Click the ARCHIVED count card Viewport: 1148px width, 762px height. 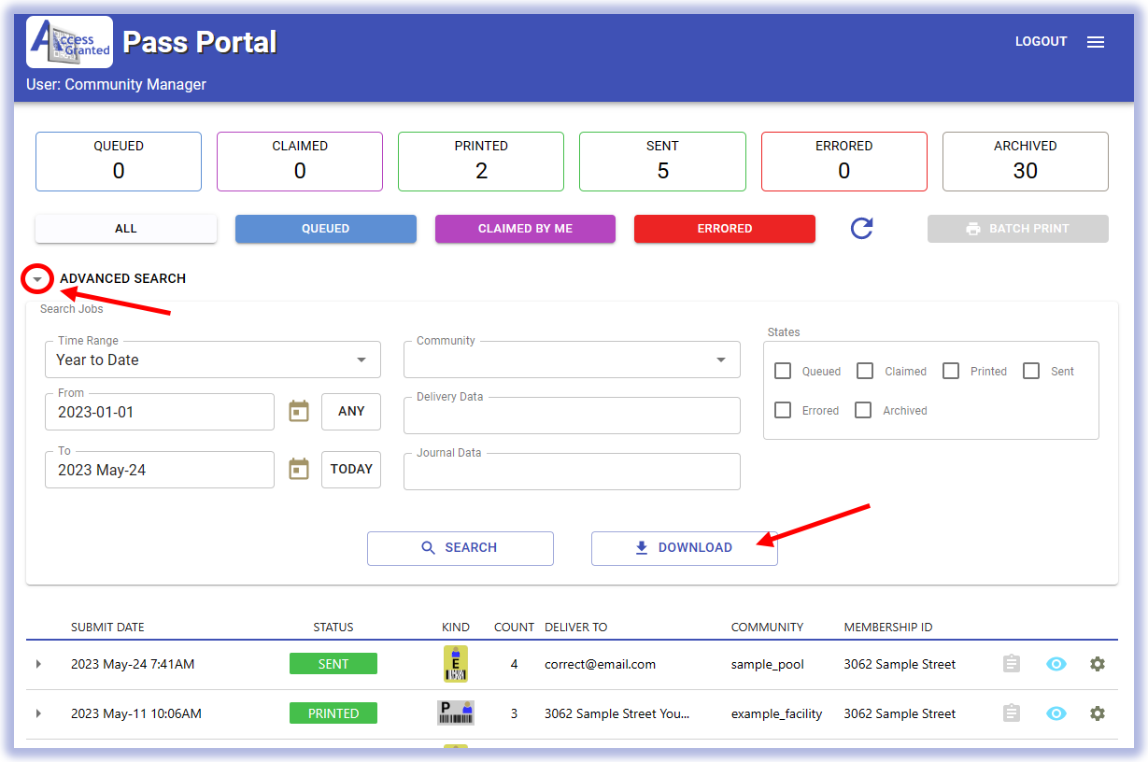click(1026, 162)
